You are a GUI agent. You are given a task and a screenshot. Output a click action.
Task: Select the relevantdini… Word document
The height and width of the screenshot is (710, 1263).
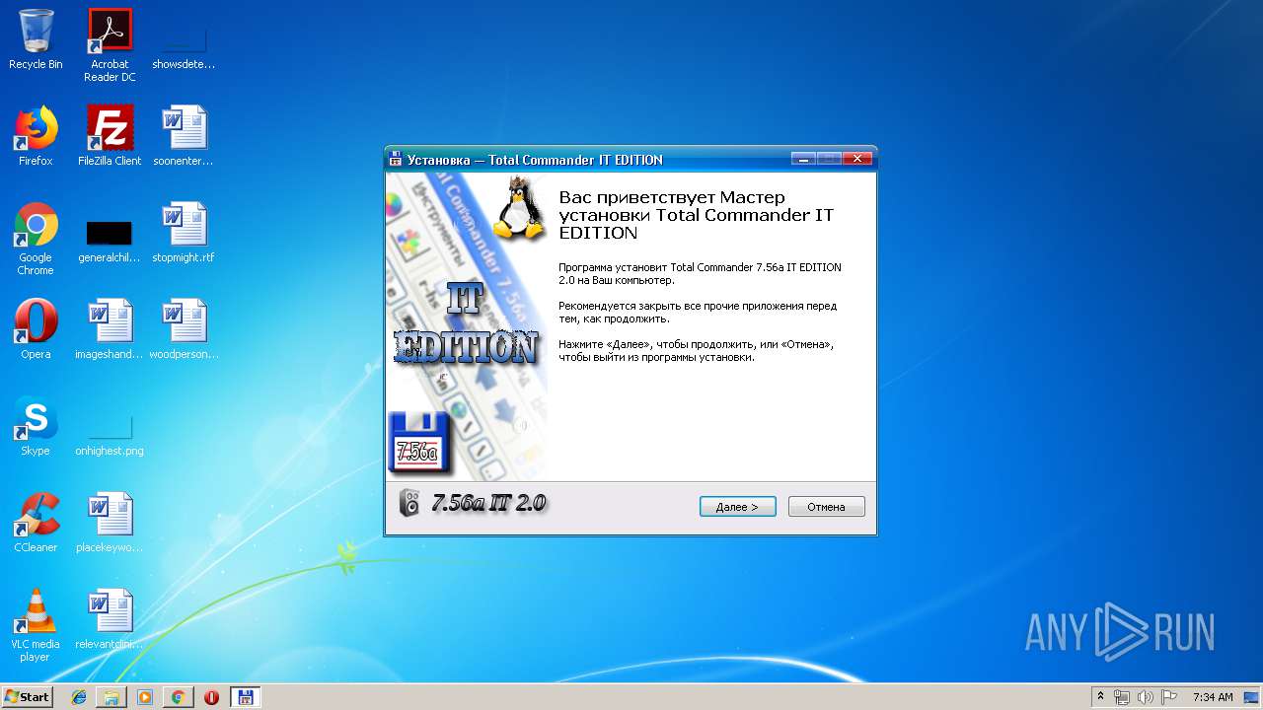click(x=110, y=619)
